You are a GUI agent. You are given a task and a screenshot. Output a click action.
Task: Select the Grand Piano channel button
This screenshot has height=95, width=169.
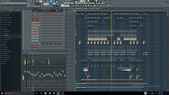(x=35, y=46)
